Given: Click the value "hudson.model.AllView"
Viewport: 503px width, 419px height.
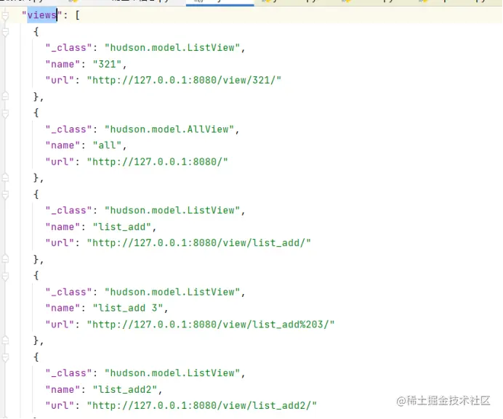Looking at the screenshot, I should tap(169, 129).
